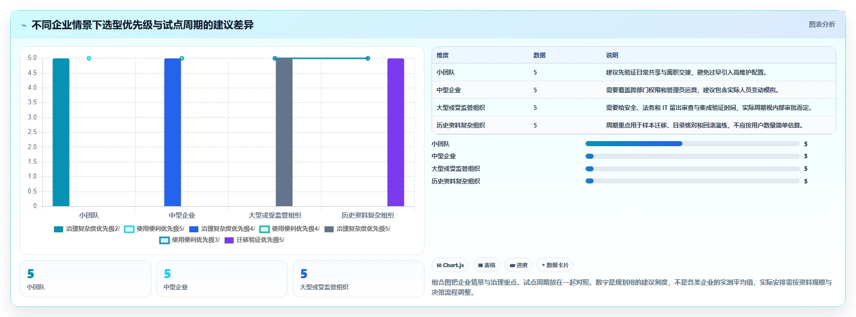The width and height of the screenshot is (856, 317).
Task: Click the 进度 tag
Action: 518,265
